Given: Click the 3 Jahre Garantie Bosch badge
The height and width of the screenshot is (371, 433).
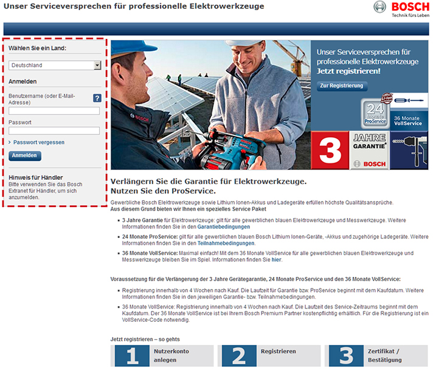Looking at the screenshot, I should [x=370, y=149].
